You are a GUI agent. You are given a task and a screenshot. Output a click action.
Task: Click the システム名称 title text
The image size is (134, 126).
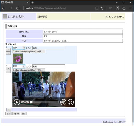coord(16,17)
